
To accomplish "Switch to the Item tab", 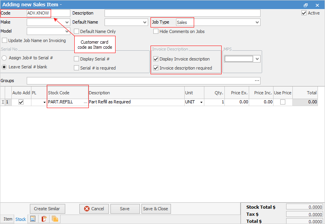I will (8, 219).
